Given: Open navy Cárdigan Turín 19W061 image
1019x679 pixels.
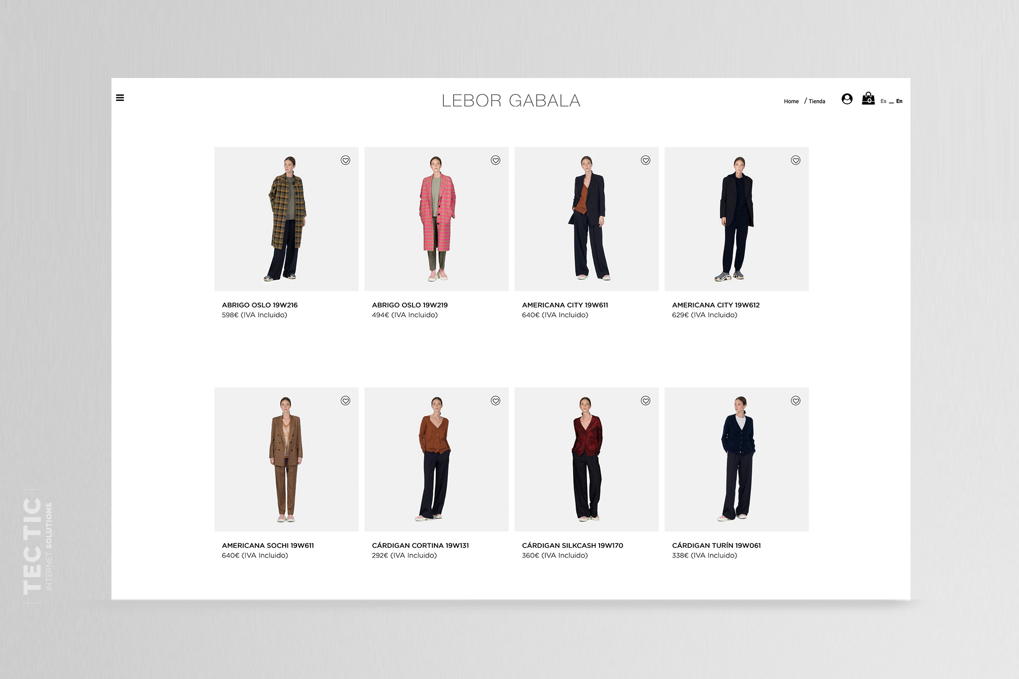Looking at the screenshot, I should 736,459.
